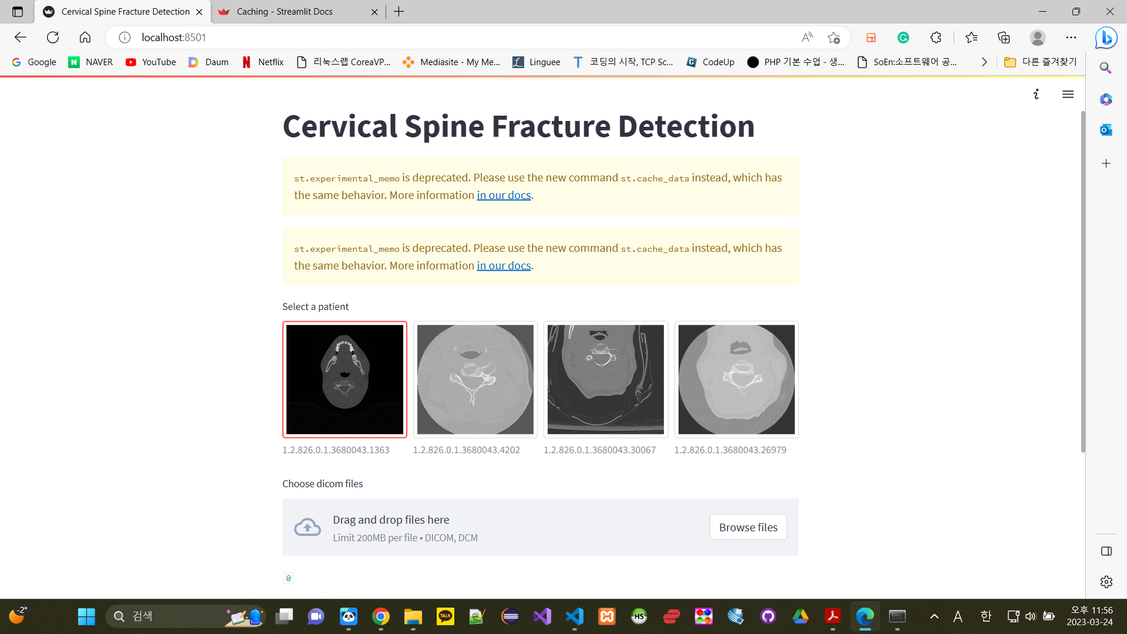Screen dimensions: 1127x634
Task: Click the browser refresh icon
Action: click(x=53, y=38)
